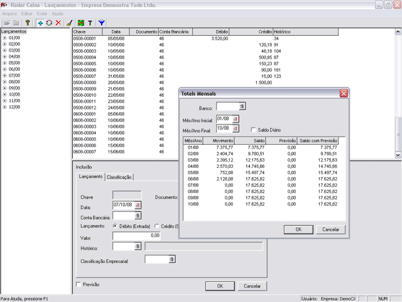402x302 pixels.
Task: Click the bold T totals toolbar icon
Action: pos(90,22)
